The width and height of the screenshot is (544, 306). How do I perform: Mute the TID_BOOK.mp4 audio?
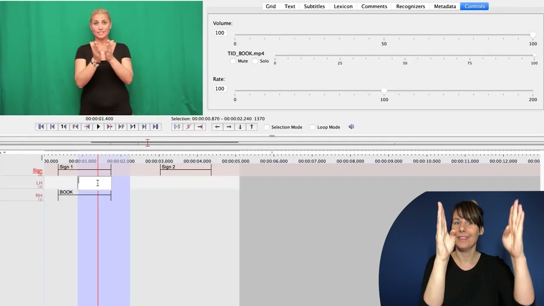click(233, 61)
